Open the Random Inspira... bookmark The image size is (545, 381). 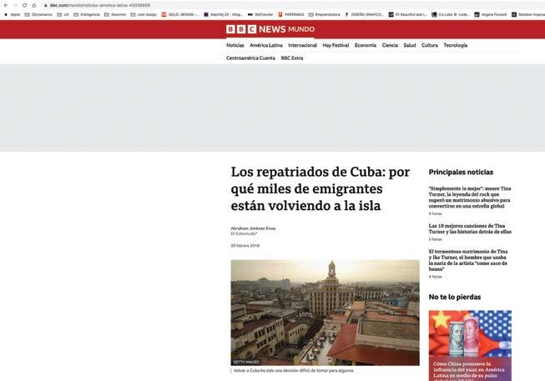click(528, 14)
